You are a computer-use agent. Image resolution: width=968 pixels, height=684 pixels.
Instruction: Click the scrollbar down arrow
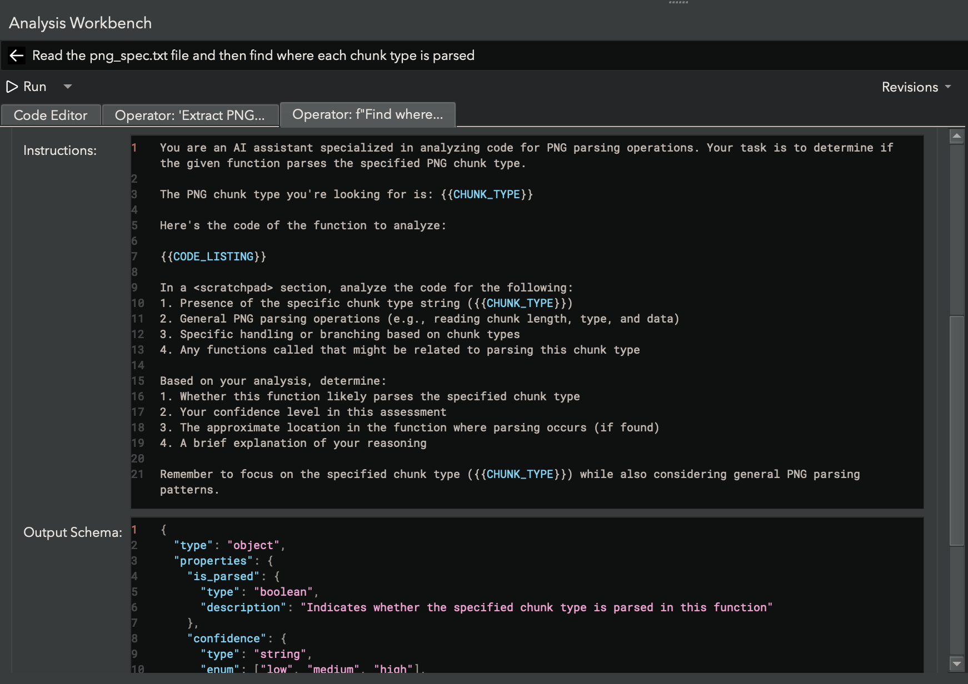(956, 663)
